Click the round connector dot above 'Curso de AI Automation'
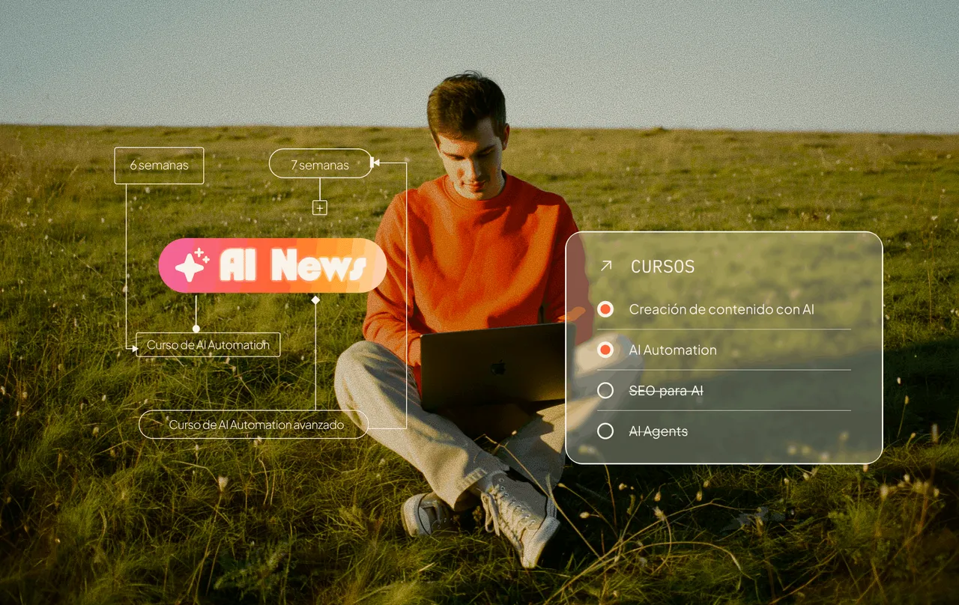959x605 pixels. pos(196,328)
